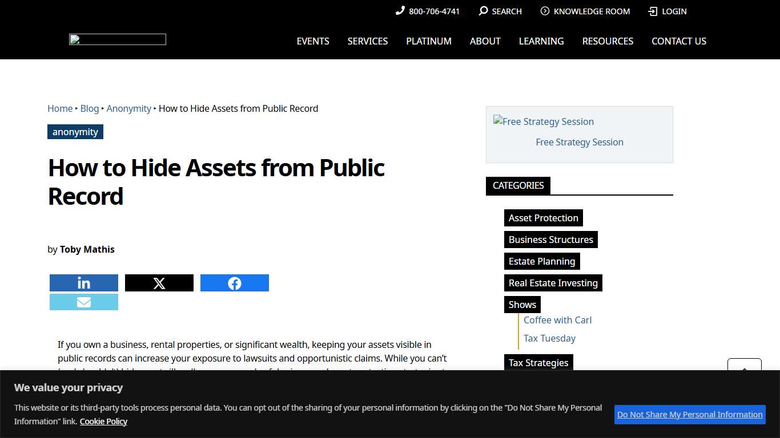Open the SERVICES menu
This screenshot has height=438, width=780.
point(367,40)
